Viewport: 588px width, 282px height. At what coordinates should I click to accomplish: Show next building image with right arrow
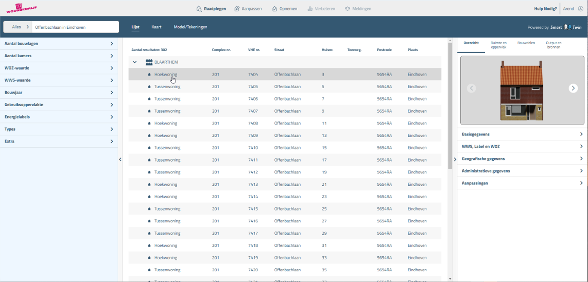point(573,88)
